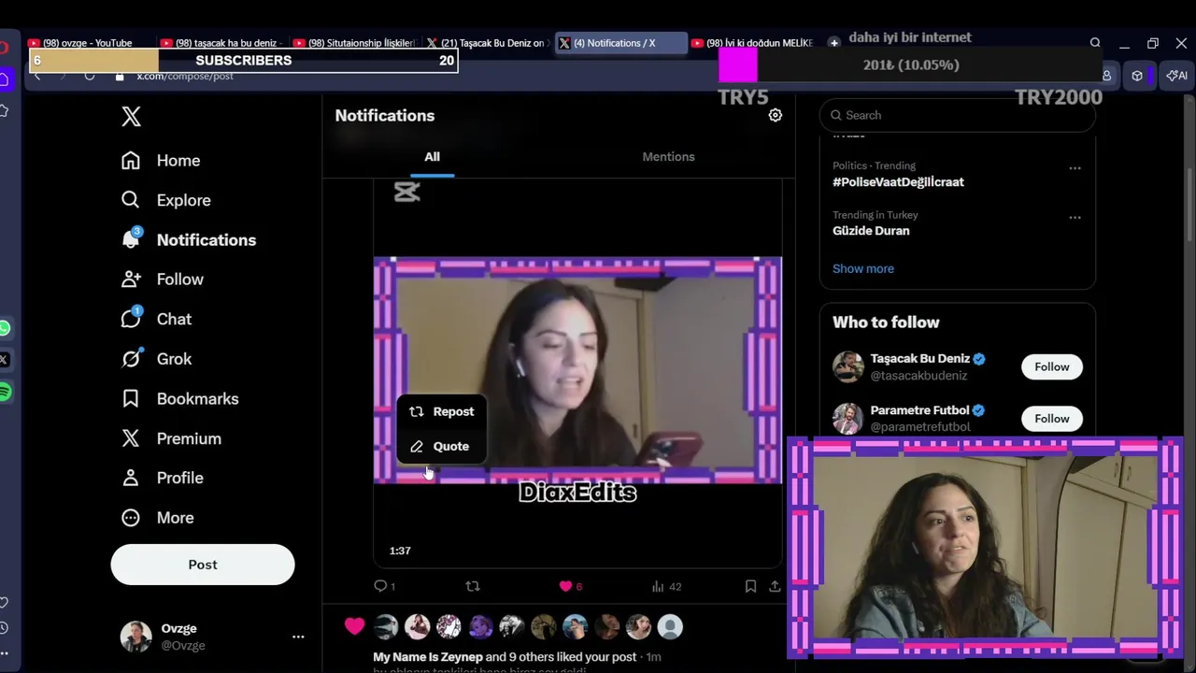Screen dimensions: 1196x673
Task: Click the browser tab search icon
Action: point(1095,43)
